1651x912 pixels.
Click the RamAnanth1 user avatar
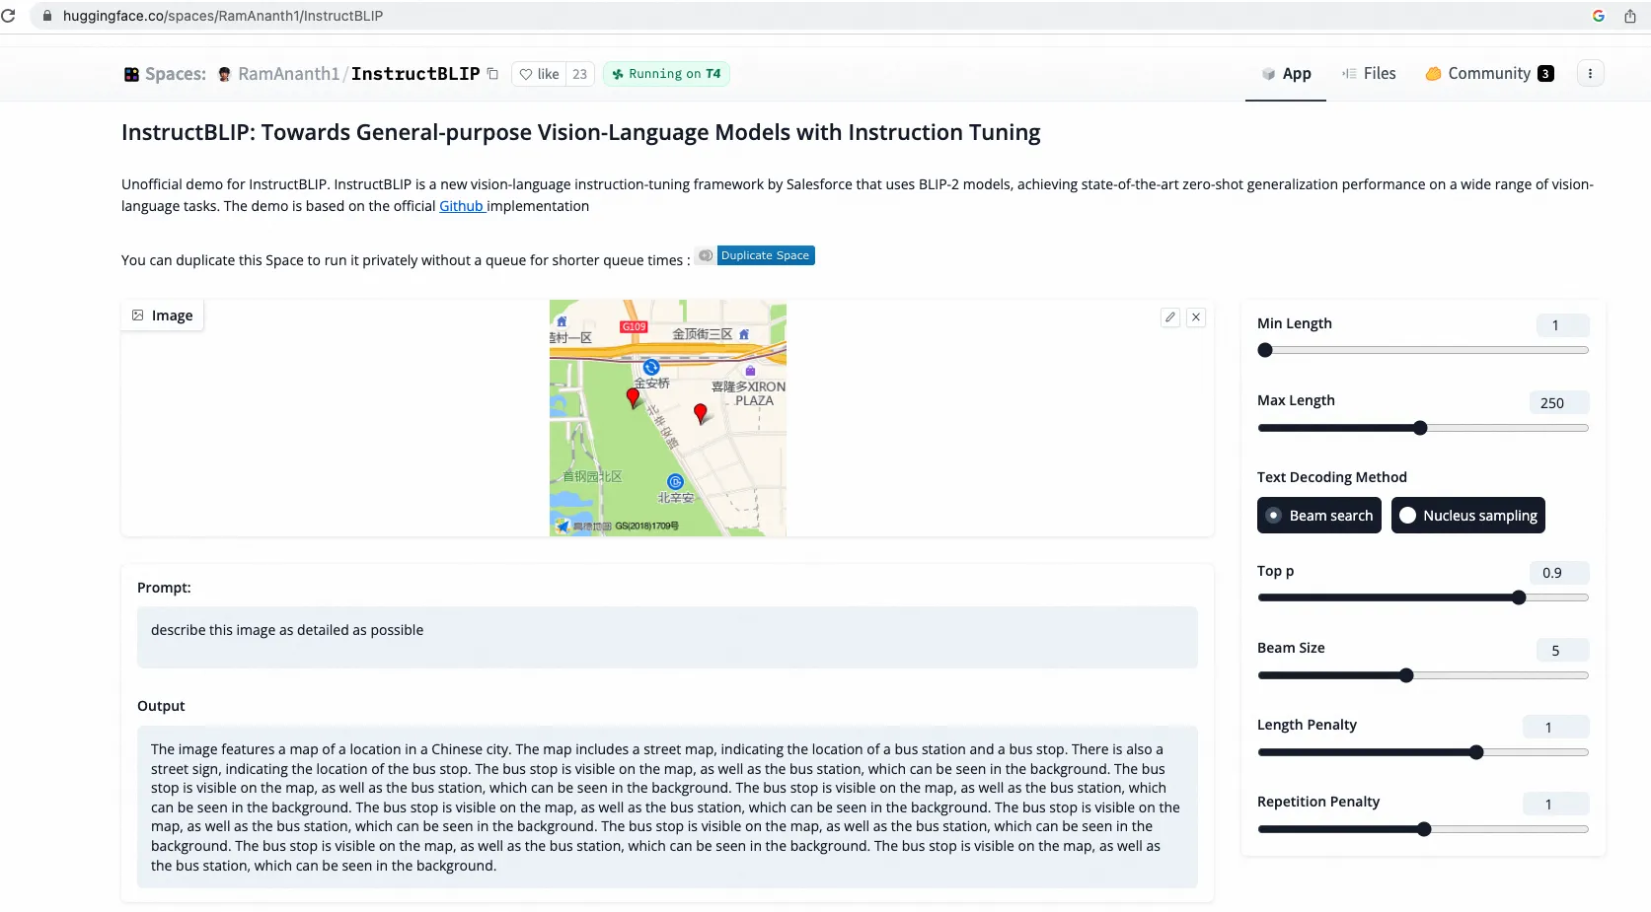tap(225, 74)
